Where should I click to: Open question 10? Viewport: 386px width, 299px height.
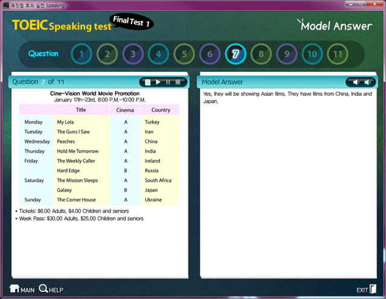(x=312, y=54)
